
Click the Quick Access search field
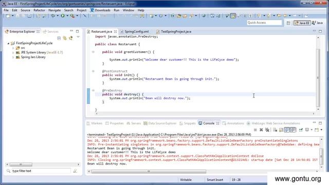264,23
